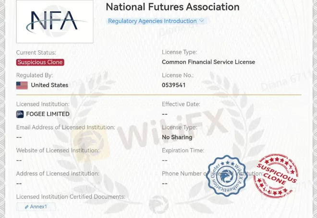Click the Common Financial Service License text
The image size is (317, 218).
coord(208,62)
